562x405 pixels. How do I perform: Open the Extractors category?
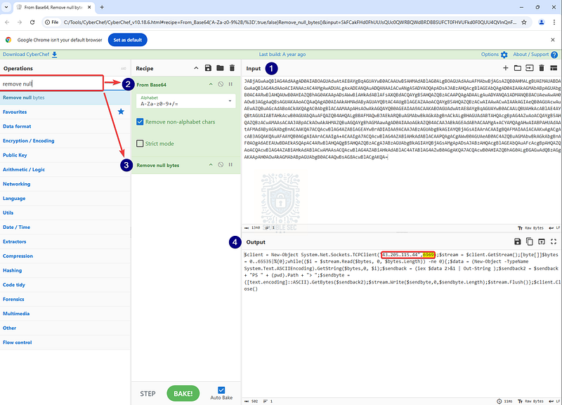pos(65,241)
